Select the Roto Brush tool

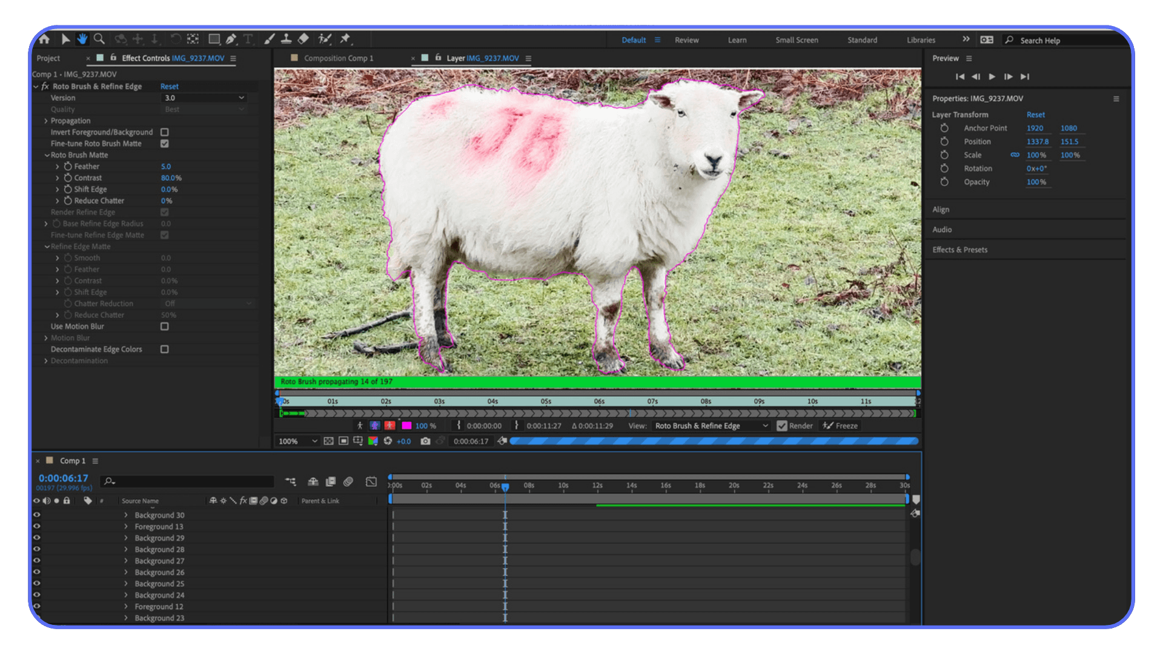325,39
